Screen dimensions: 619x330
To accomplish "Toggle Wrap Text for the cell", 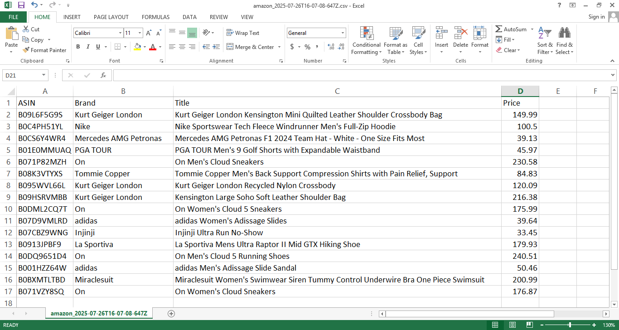I will coord(243,33).
